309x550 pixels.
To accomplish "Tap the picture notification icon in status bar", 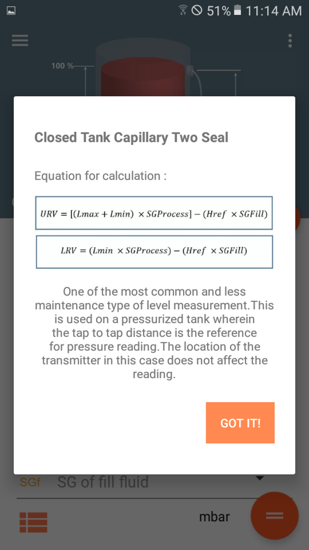I will click(11, 11).
